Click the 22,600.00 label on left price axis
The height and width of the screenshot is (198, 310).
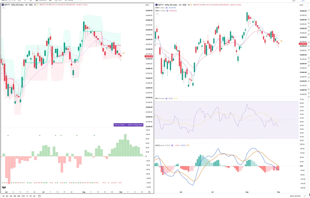149,126
